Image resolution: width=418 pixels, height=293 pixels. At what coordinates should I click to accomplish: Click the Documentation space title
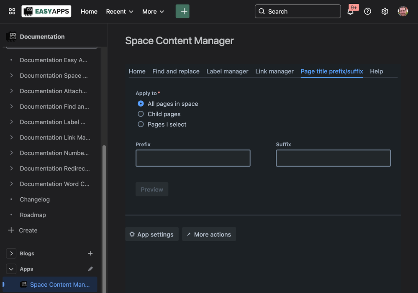[x=42, y=36]
